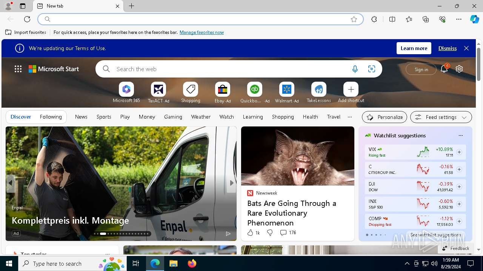This screenshot has width=483, height=271.
Task: Click the Sign in button
Action: 421,69
